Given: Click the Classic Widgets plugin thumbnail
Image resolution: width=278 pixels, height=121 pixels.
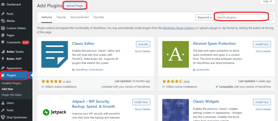Looking at the screenshot, I should [x=176, y=110].
